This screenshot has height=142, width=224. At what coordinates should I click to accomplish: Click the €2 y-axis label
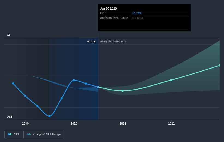pyautogui.click(x=8, y=35)
